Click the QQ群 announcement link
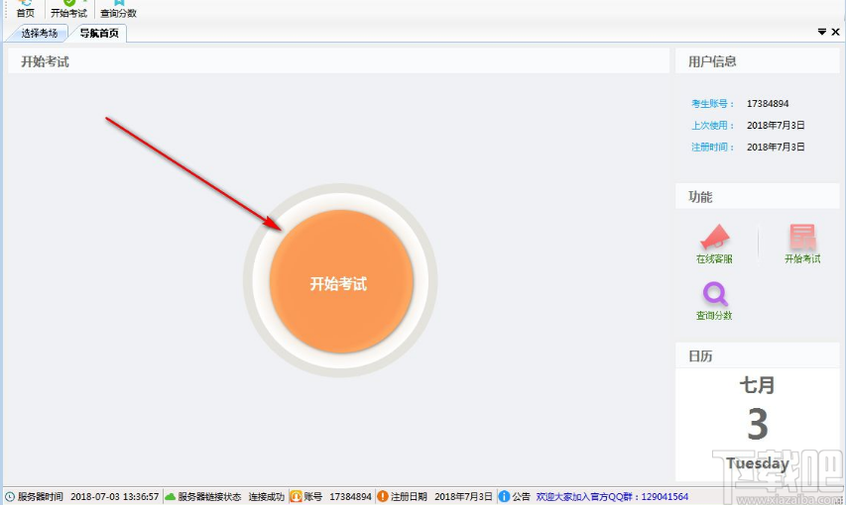The height and width of the screenshot is (505, 846). pos(612,496)
